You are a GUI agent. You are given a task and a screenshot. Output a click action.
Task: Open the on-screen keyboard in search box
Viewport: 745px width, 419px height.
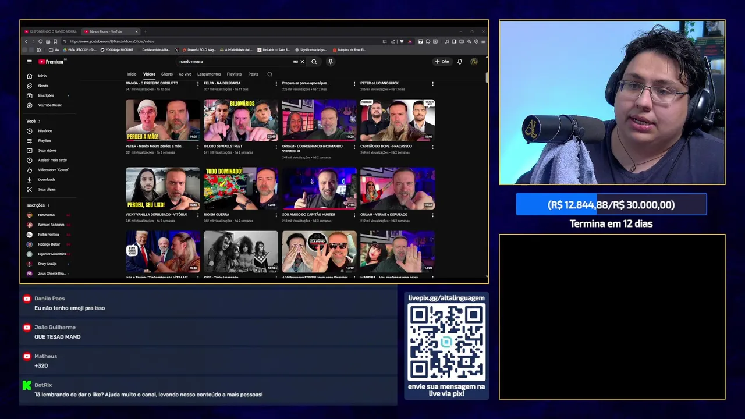pos(295,62)
